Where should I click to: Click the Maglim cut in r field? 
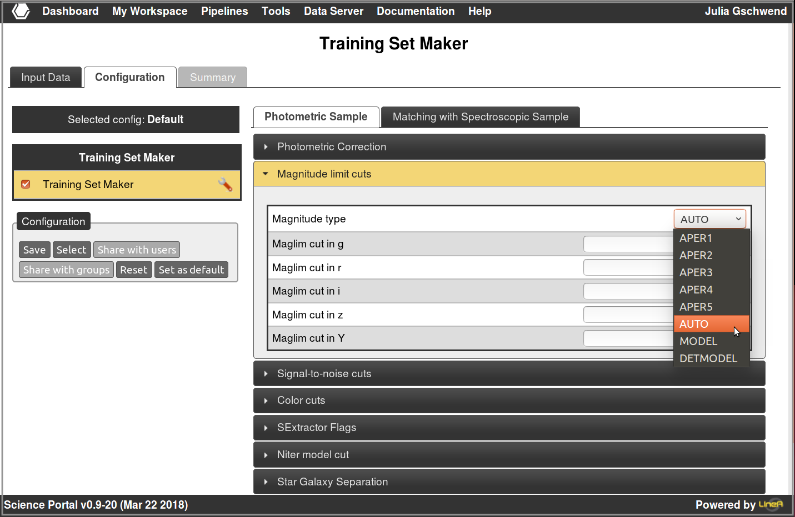(628, 267)
